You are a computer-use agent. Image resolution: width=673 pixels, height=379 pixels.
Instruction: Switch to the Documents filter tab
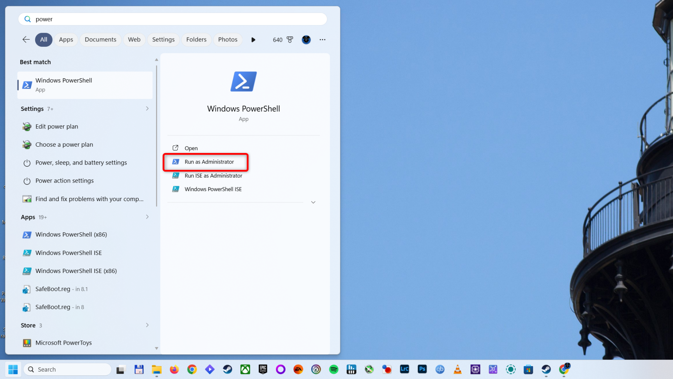(x=100, y=40)
